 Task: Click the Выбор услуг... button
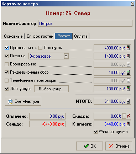click(x=51, y=89)
